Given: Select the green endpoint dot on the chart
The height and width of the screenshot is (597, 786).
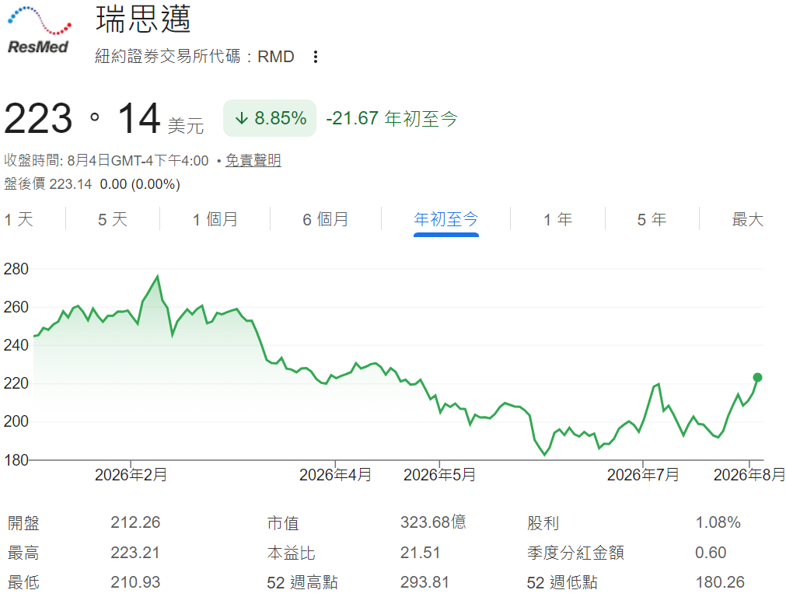Looking at the screenshot, I should 757,378.
